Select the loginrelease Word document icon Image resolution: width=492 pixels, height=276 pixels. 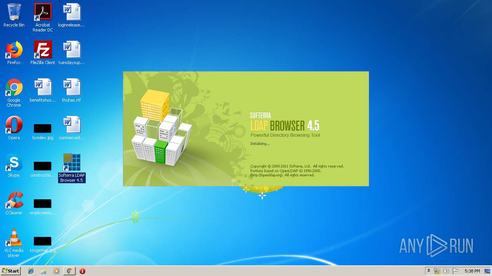pos(71,15)
